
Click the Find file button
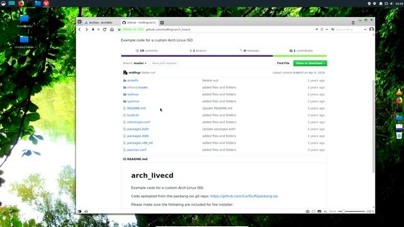coord(283,63)
